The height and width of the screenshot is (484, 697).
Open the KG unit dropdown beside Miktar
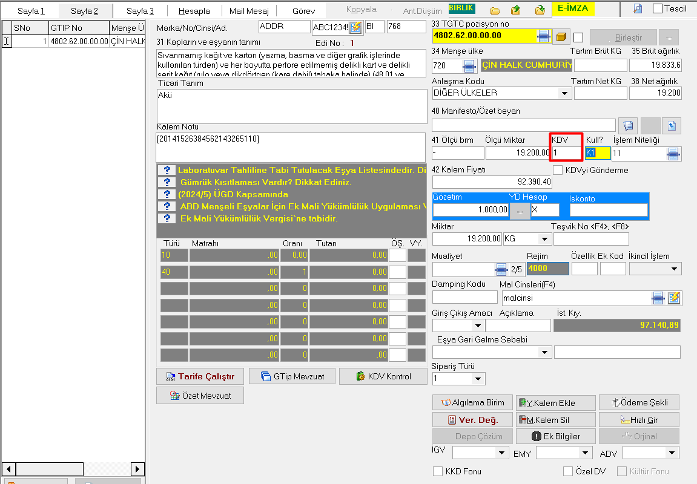(x=544, y=239)
